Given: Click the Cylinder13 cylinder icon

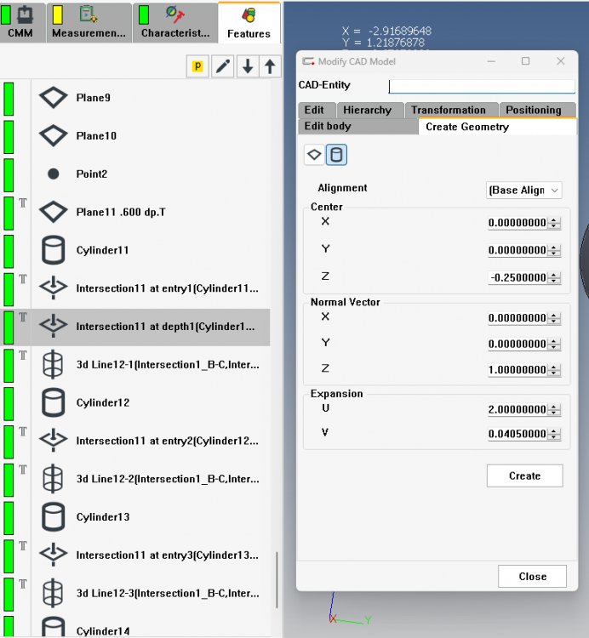Looking at the screenshot, I should (54, 516).
